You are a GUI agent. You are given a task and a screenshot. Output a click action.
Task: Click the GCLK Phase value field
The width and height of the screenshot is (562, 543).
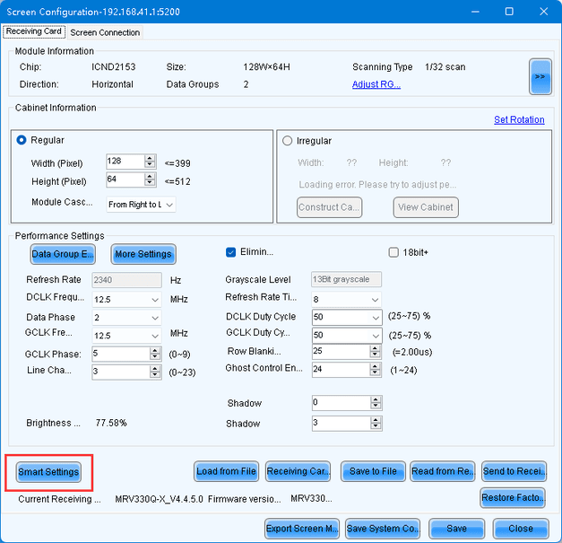121,354
